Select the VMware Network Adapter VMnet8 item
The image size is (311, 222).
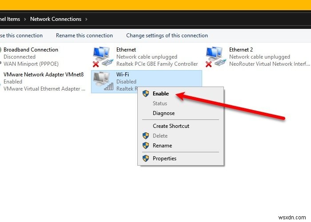43,75
